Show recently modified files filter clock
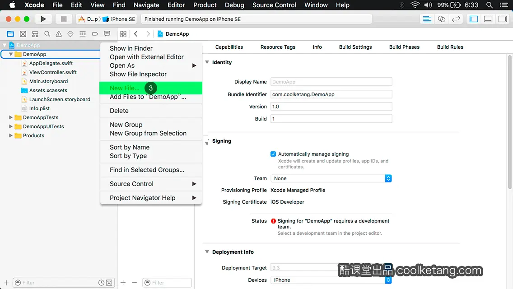The height and width of the screenshot is (289, 513). tap(102, 283)
